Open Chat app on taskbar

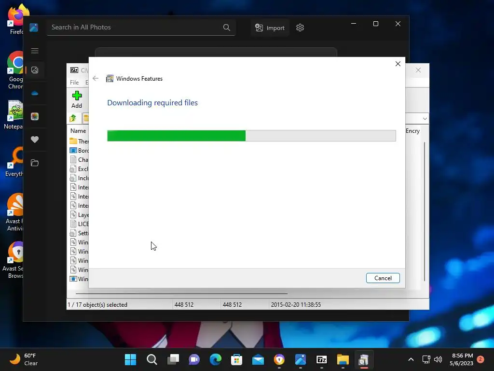pos(194,359)
